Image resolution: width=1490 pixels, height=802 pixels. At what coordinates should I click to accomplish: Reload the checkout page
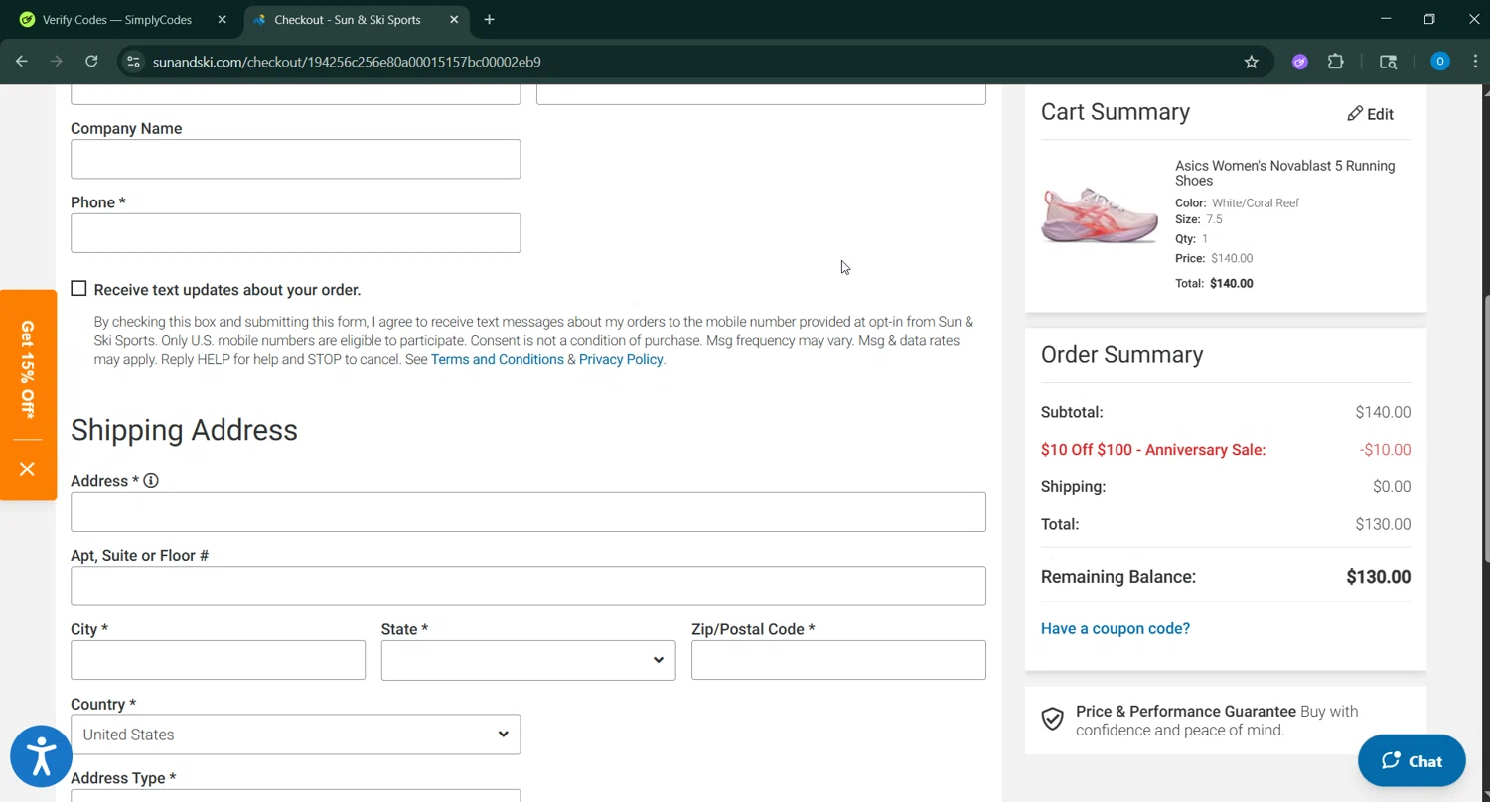pyautogui.click(x=91, y=62)
